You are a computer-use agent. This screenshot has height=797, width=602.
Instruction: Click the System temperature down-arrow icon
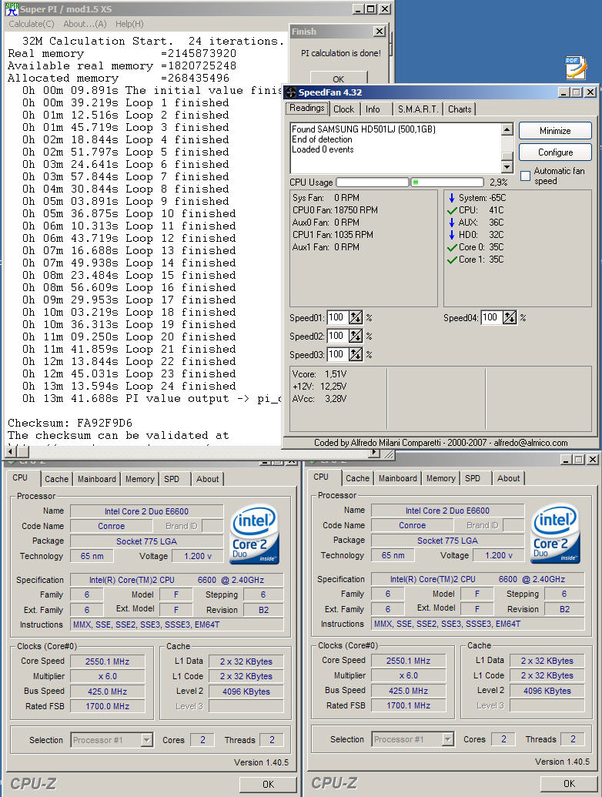tap(452, 198)
